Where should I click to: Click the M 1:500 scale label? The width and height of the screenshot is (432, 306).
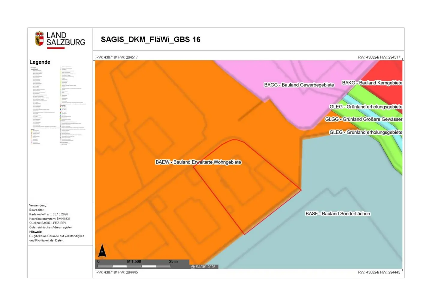click(x=134, y=262)
